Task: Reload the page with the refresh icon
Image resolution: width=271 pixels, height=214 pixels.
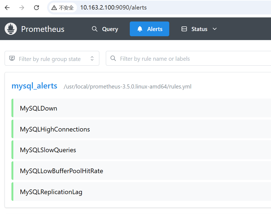Action: point(36,8)
